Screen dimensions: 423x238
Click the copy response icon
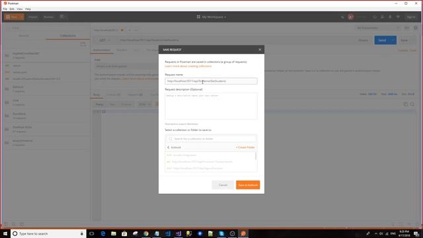pyautogui.click(x=405, y=104)
